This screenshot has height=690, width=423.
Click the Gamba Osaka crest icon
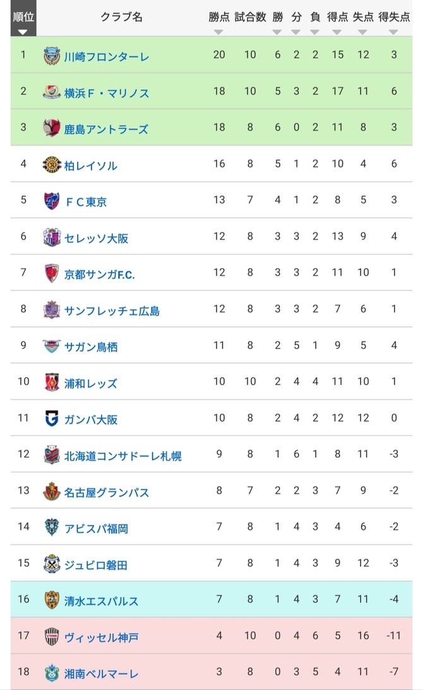[52, 419]
